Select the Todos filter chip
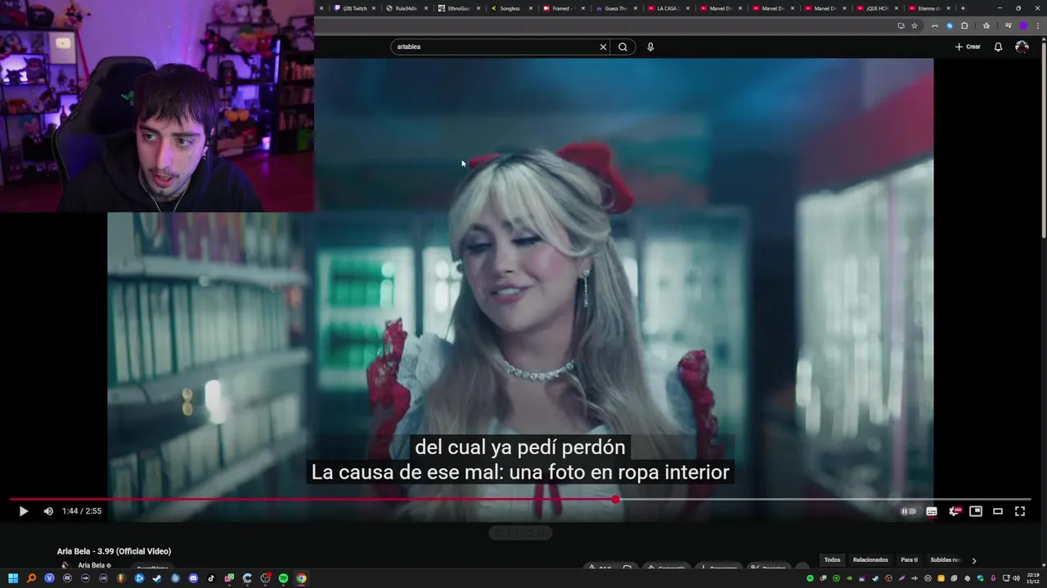Image resolution: width=1047 pixels, height=588 pixels. tap(832, 560)
